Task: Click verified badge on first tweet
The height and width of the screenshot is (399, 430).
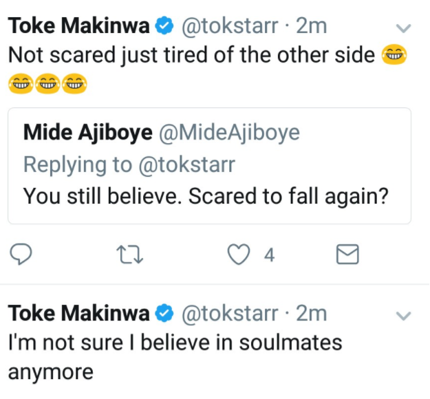Action: click(164, 25)
